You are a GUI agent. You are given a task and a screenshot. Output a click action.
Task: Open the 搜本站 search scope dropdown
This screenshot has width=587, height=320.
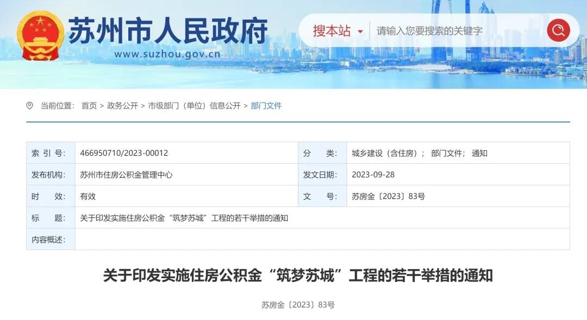tap(338, 31)
